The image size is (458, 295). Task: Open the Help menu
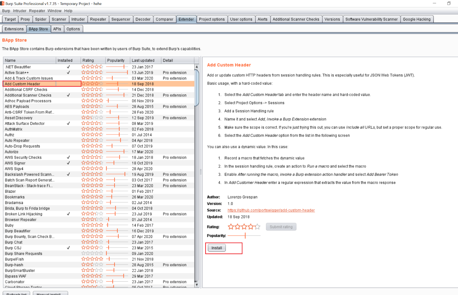[68, 11]
